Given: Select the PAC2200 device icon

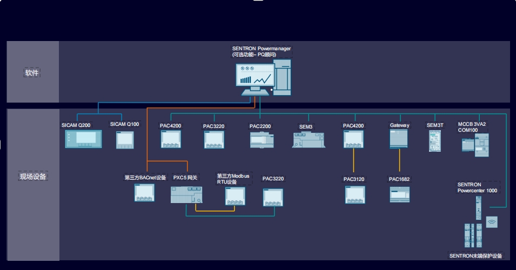Looking at the screenshot, I should pyautogui.click(x=262, y=140).
